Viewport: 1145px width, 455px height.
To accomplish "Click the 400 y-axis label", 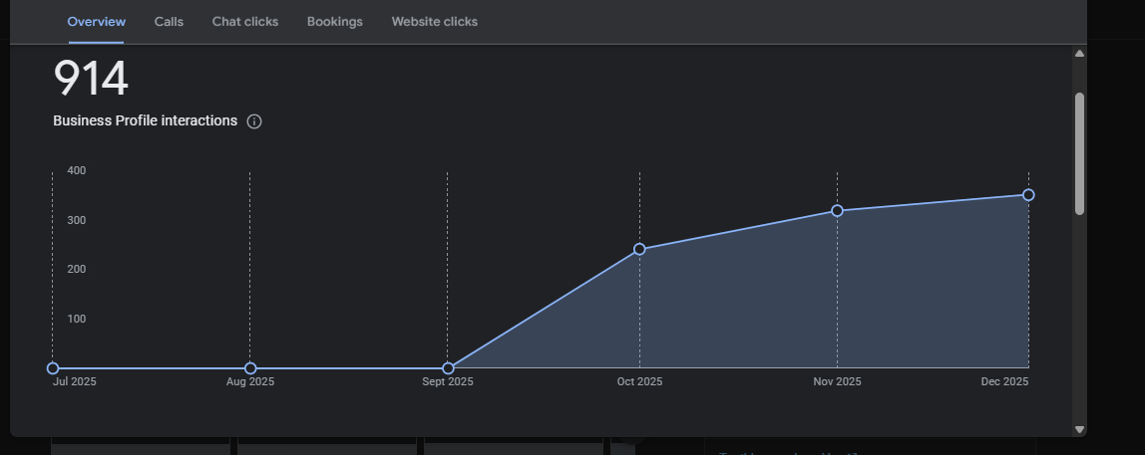I will point(77,171).
